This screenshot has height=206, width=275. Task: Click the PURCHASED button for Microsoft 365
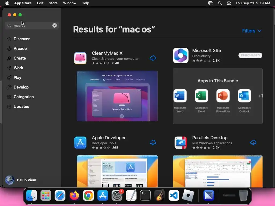(x=250, y=55)
